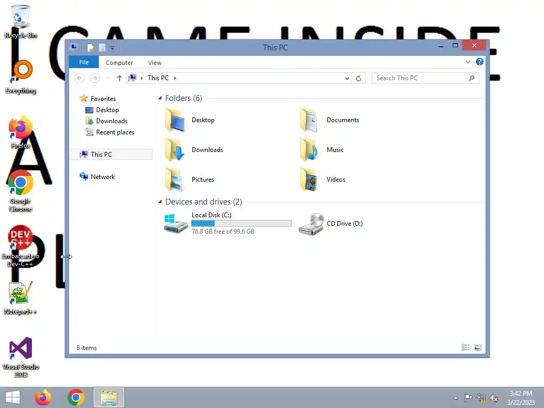
Task: Collapse the Devices and drives (2) group
Action: (160, 201)
